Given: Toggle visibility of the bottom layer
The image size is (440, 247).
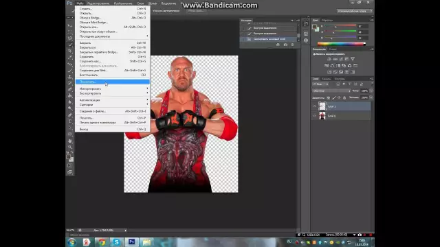Looking at the screenshot, I should coord(314,116).
